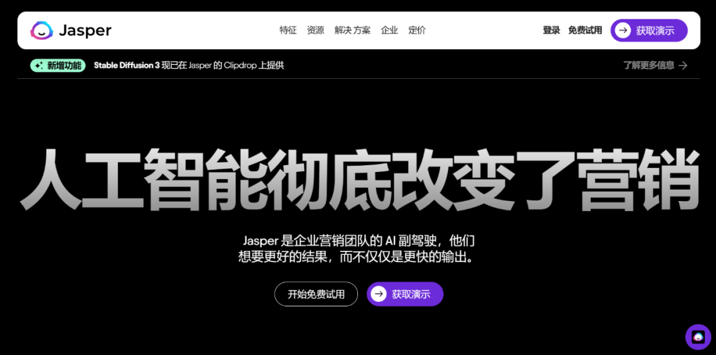Screen dimensions: 716x355
Task: Click the Jasper wordmark text
Action: coord(86,31)
